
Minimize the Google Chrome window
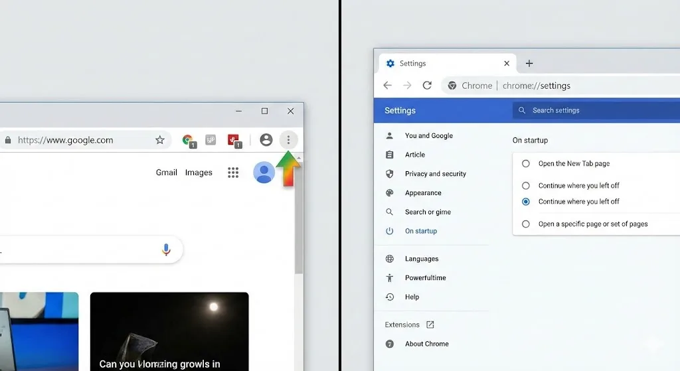(238, 111)
